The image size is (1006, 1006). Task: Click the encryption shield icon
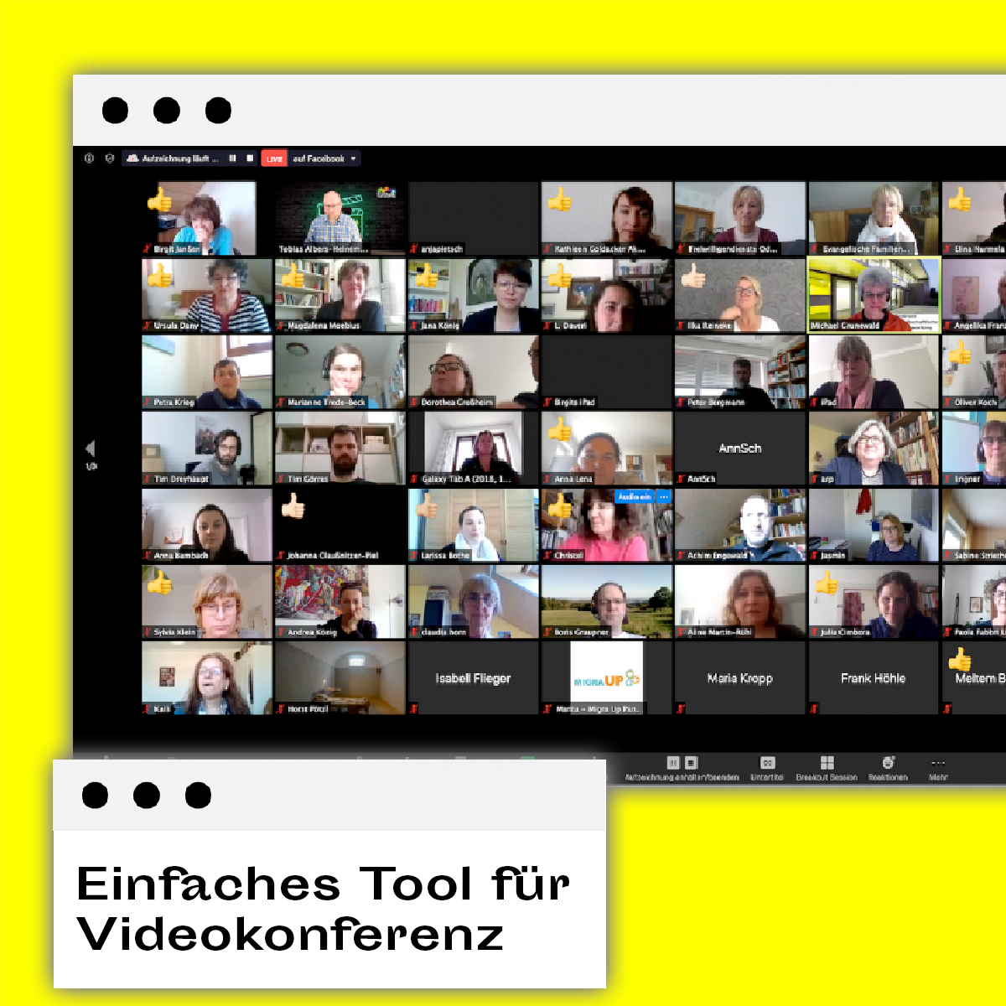[109, 158]
